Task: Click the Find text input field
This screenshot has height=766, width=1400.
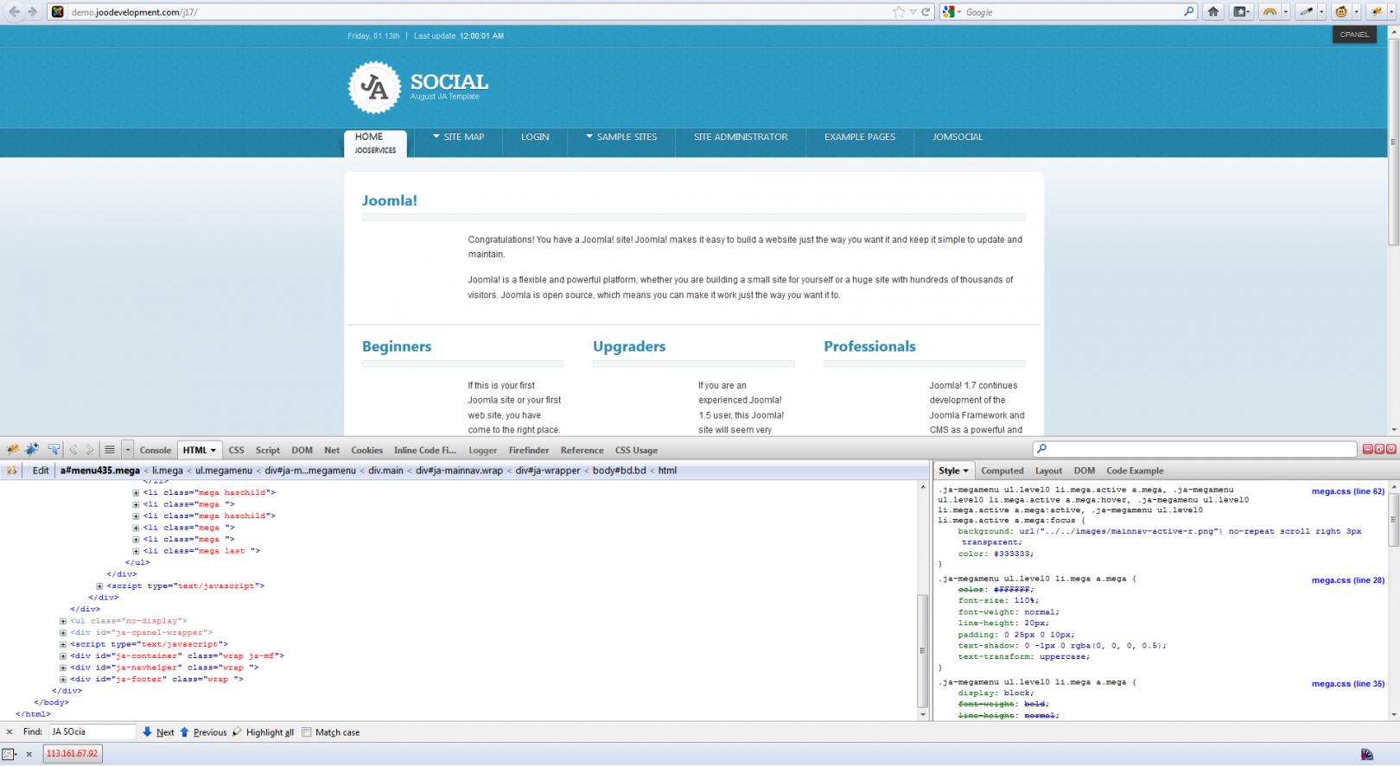Action: tap(92, 732)
